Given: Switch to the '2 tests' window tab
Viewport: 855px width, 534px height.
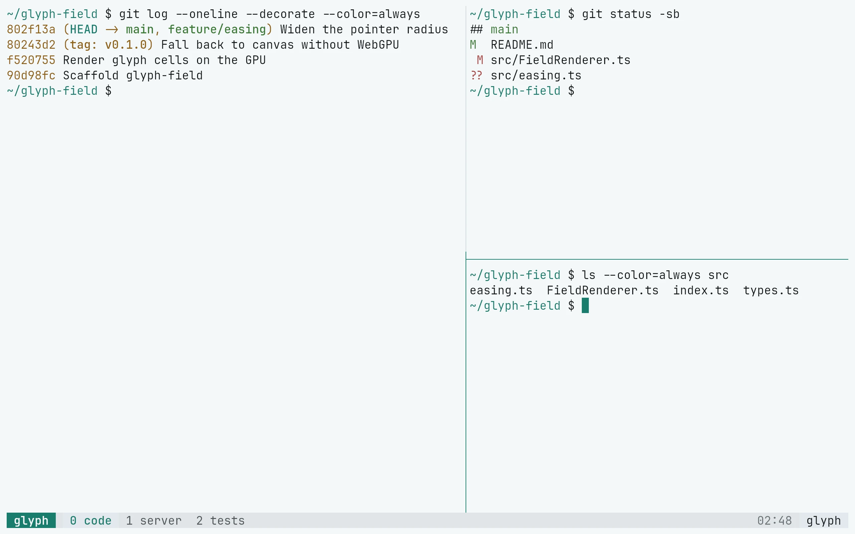Looking at the screenshot, I should coord(220,520).
